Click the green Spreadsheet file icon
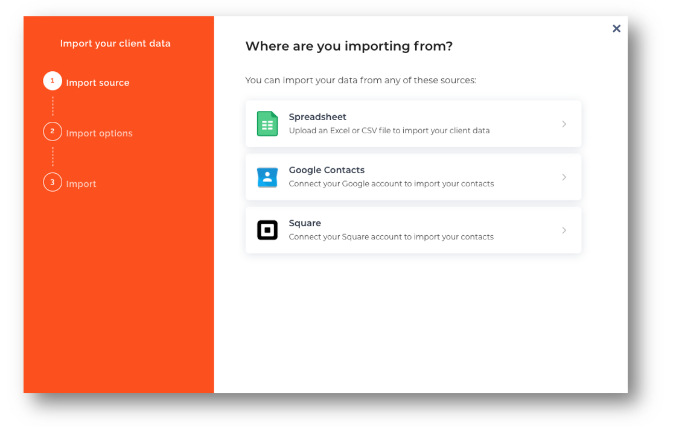 (267, 124)
